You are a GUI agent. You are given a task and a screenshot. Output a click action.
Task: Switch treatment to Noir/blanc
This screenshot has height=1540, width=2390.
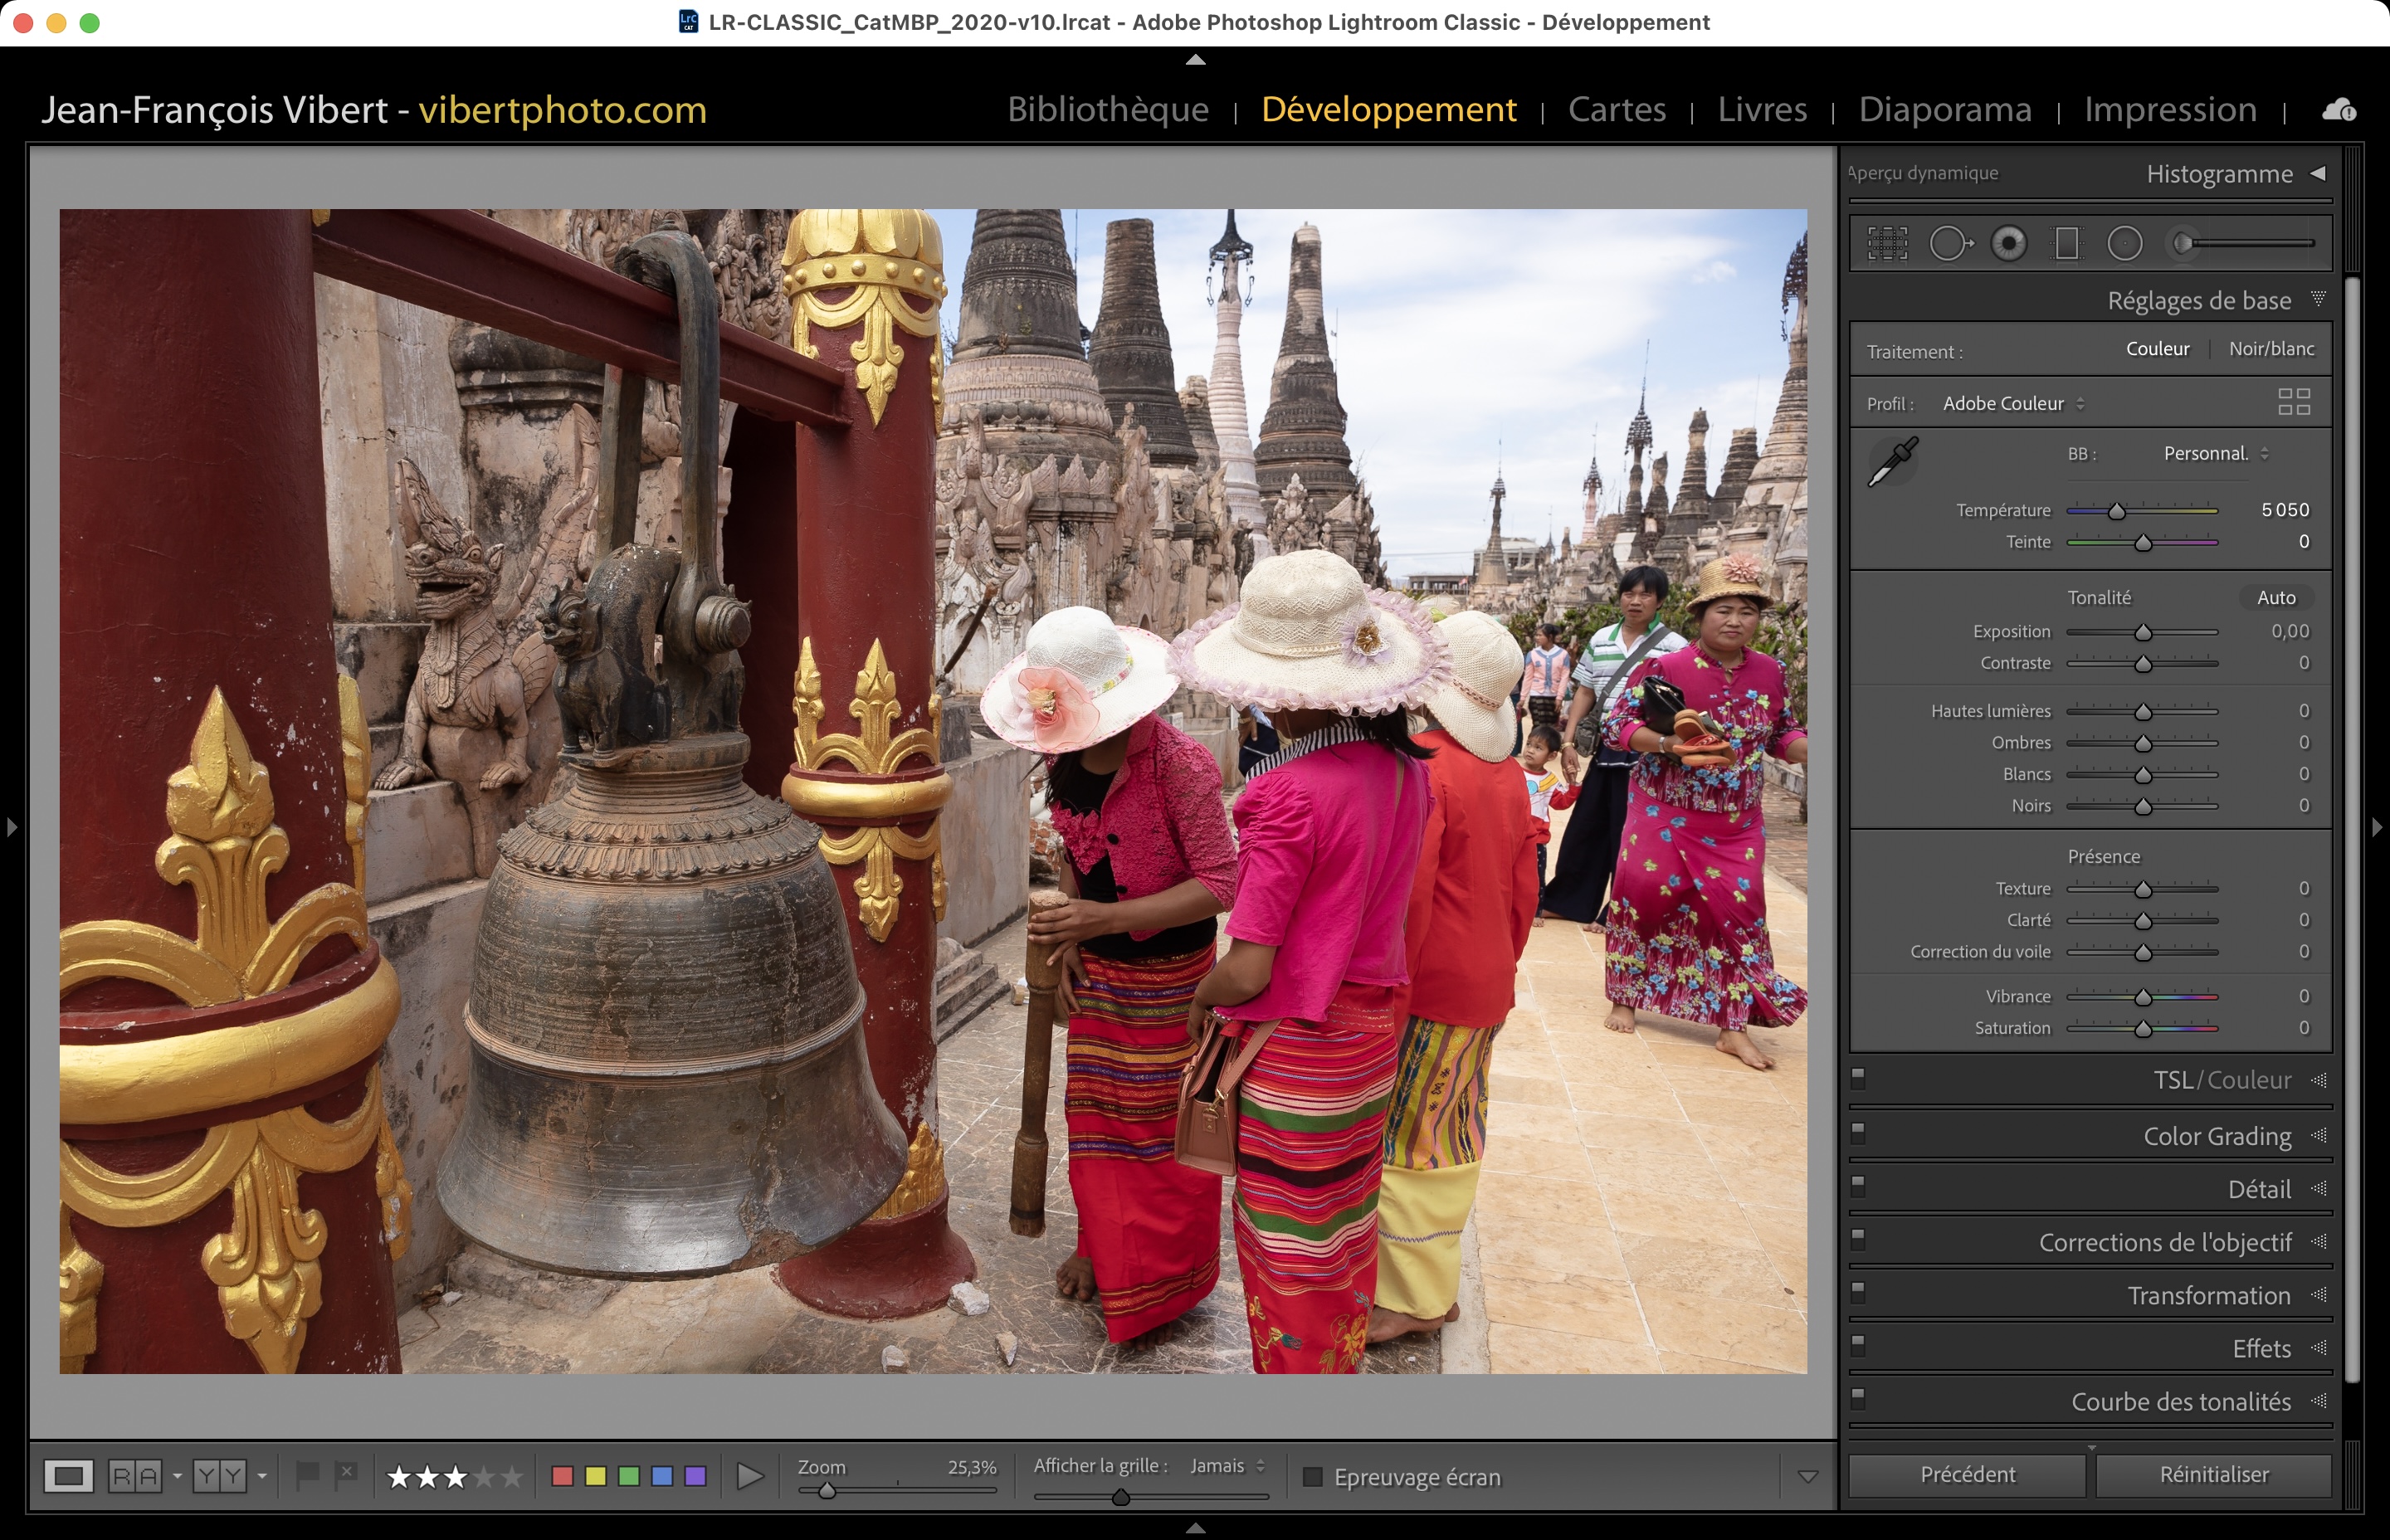click(x=2271, y=349)
